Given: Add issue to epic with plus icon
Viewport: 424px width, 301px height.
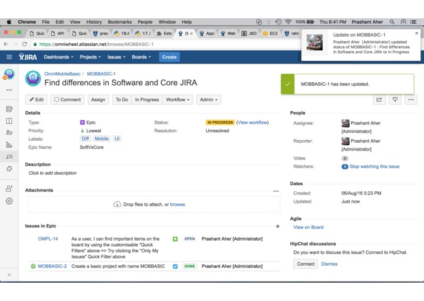Looking at the screenshot, I should pyautogui.click(x=278, y=226).
